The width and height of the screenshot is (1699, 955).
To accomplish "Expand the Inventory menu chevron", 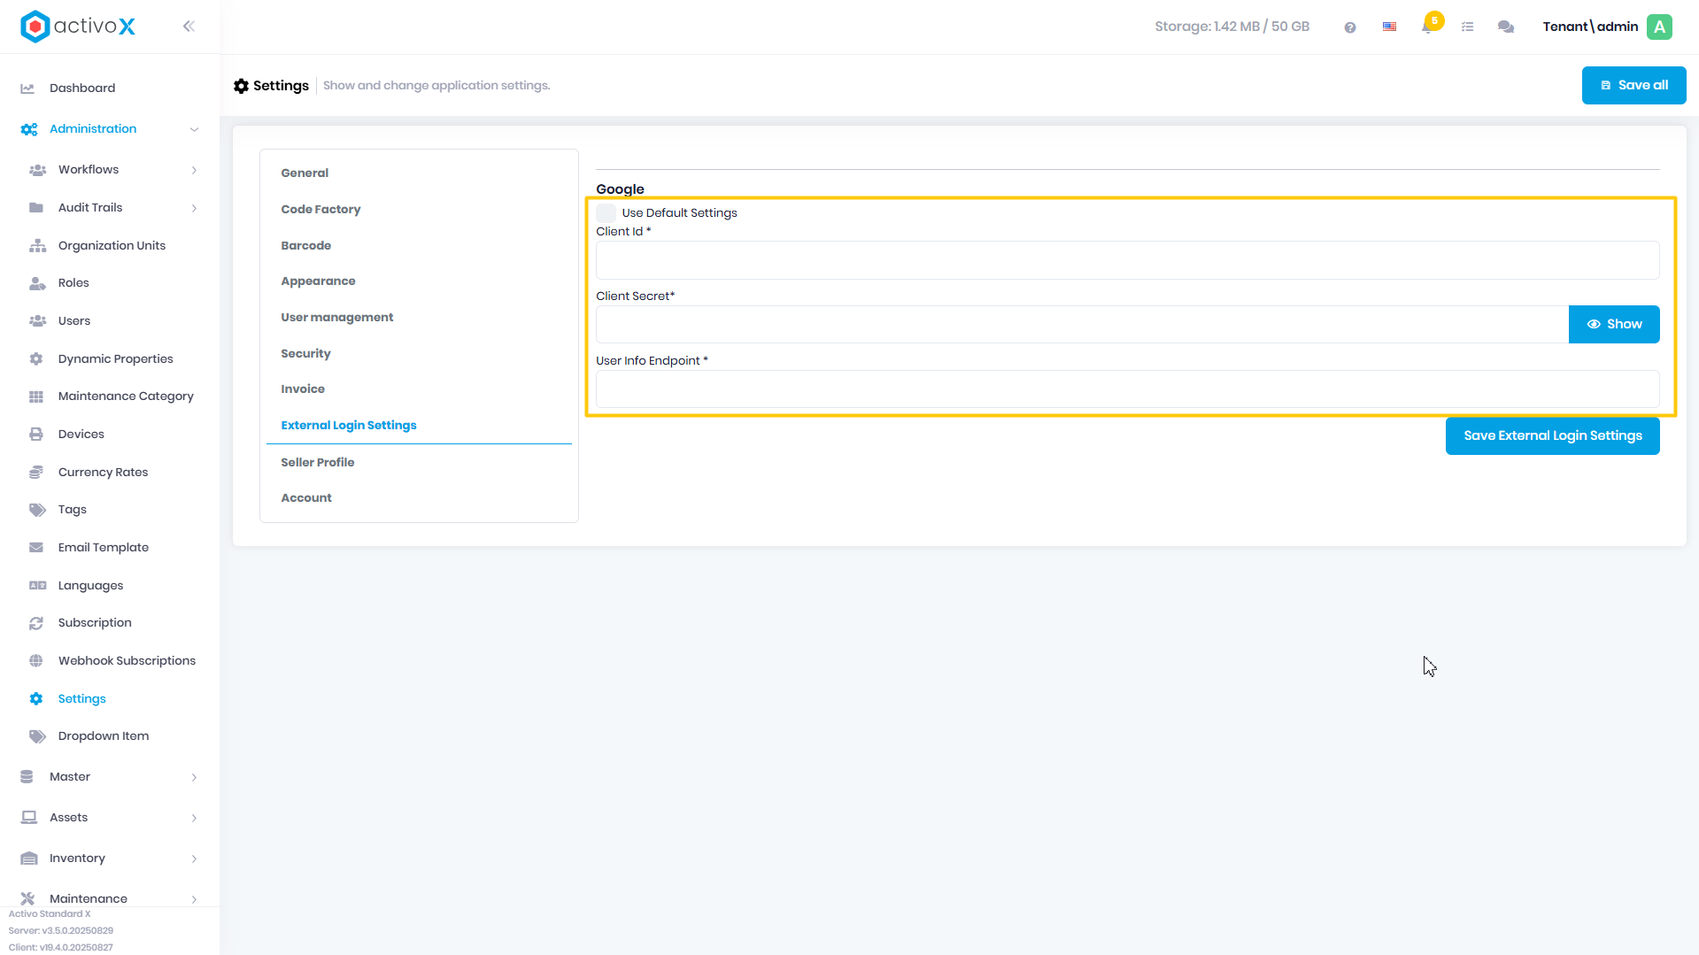I will 194,859.
